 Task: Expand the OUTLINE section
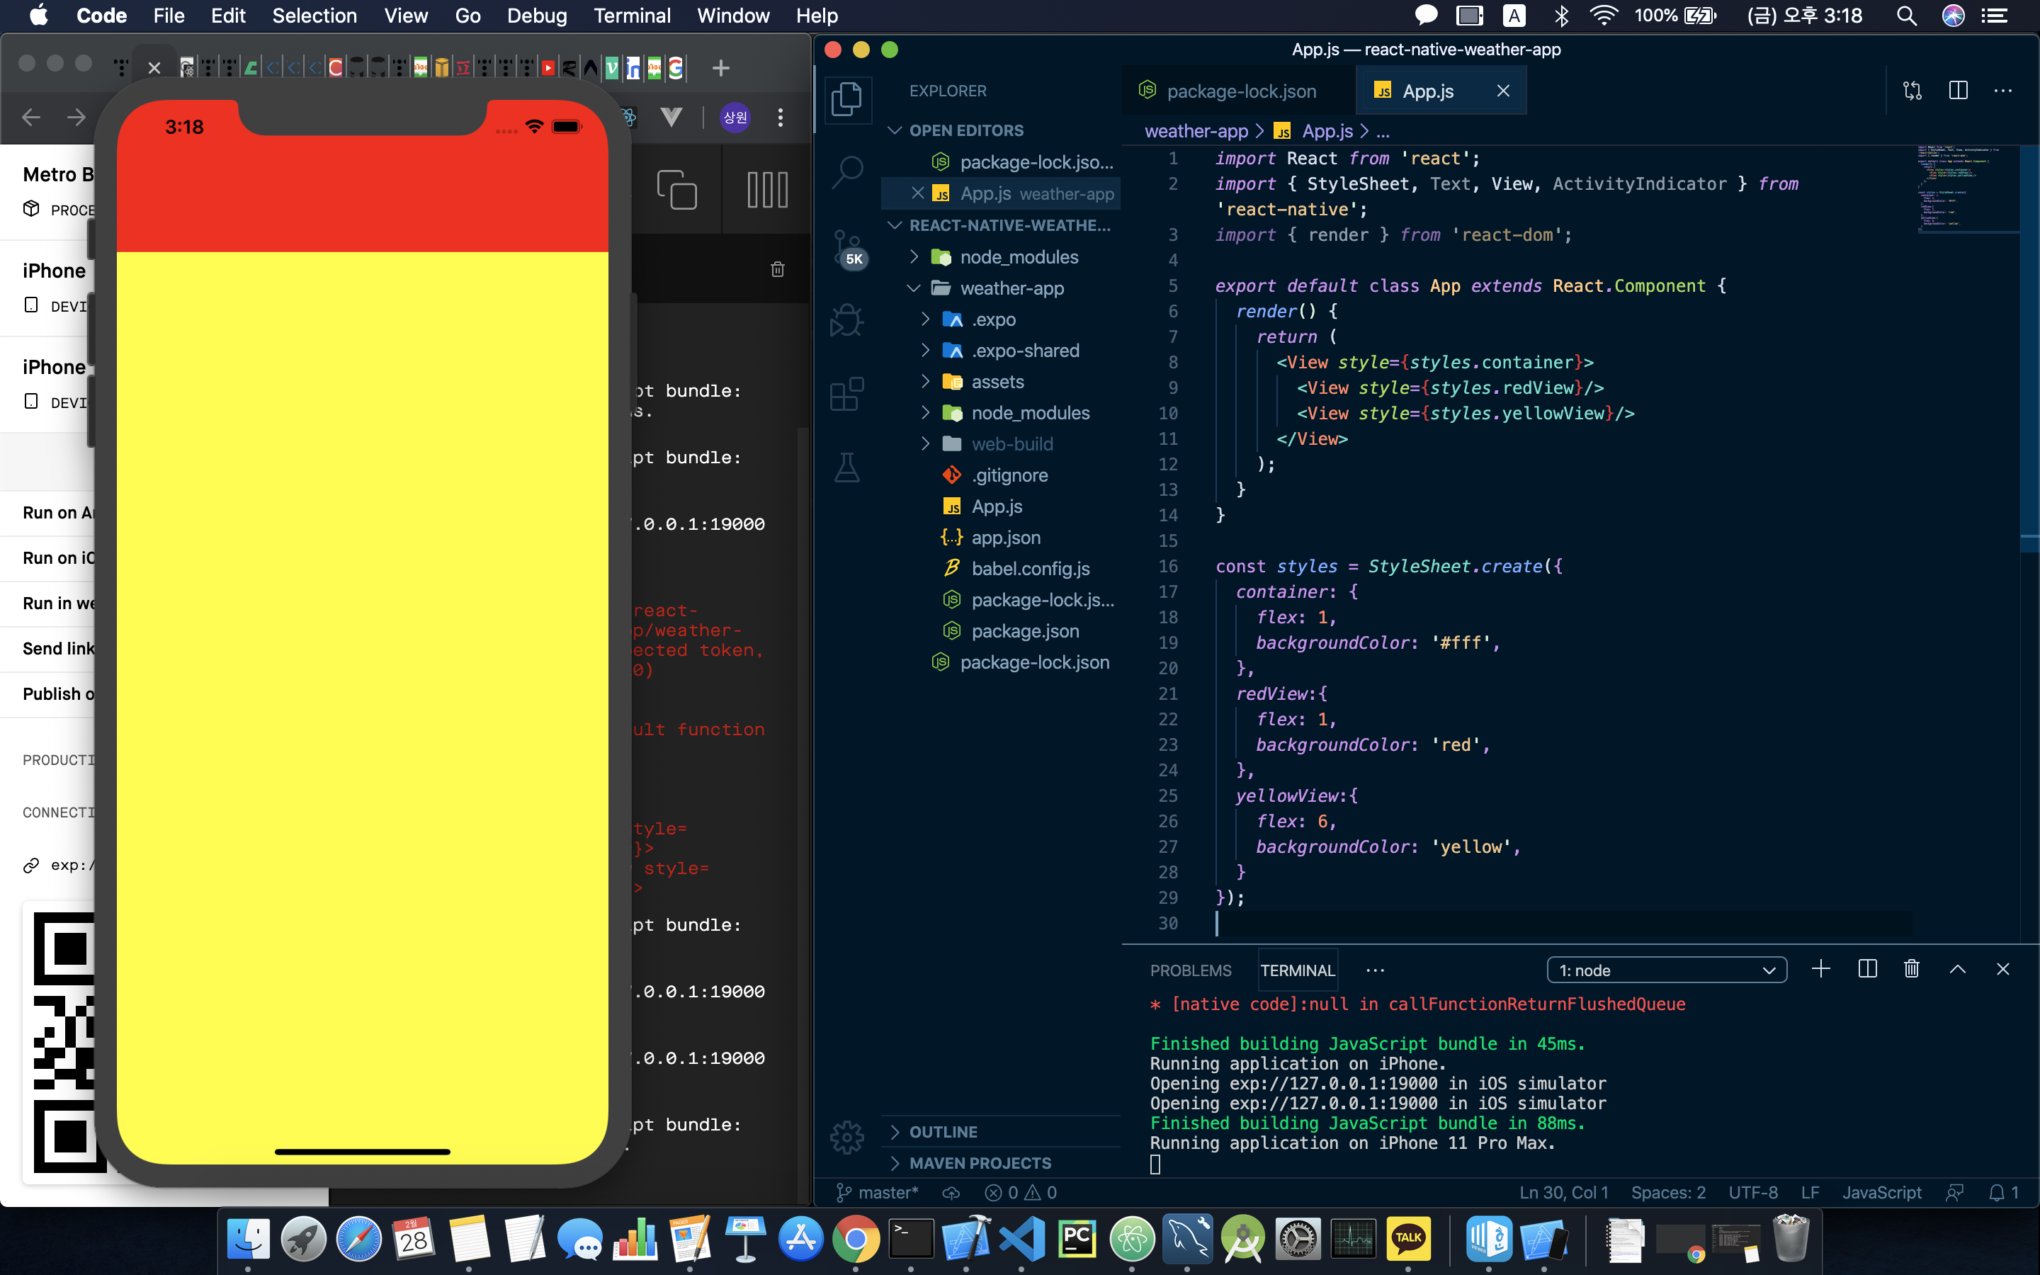pos(943,1132)
